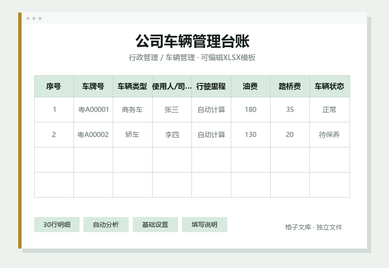Click the 30行明细 tag button
Image resolution: width=389 pixels, height=268 pixels.
57,225
